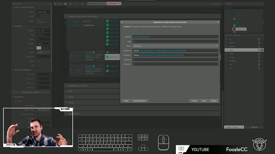Click the Name field showing snake_body

click(43, 12)
